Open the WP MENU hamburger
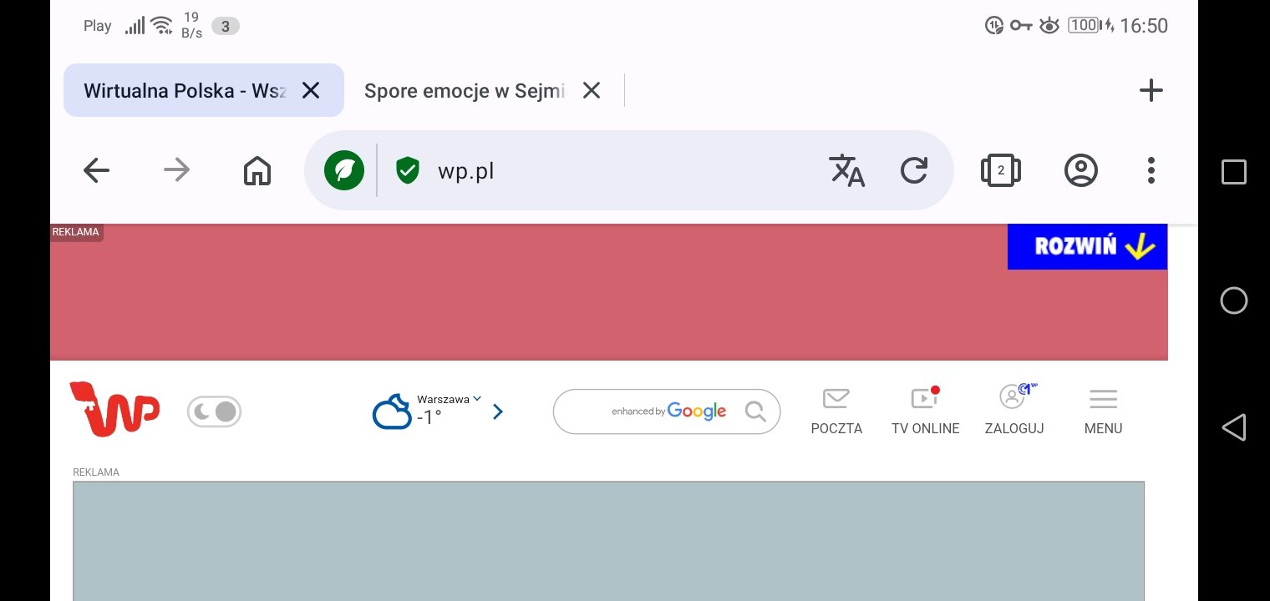Viewport: 1270px width, 601px height. [1103, 411]
